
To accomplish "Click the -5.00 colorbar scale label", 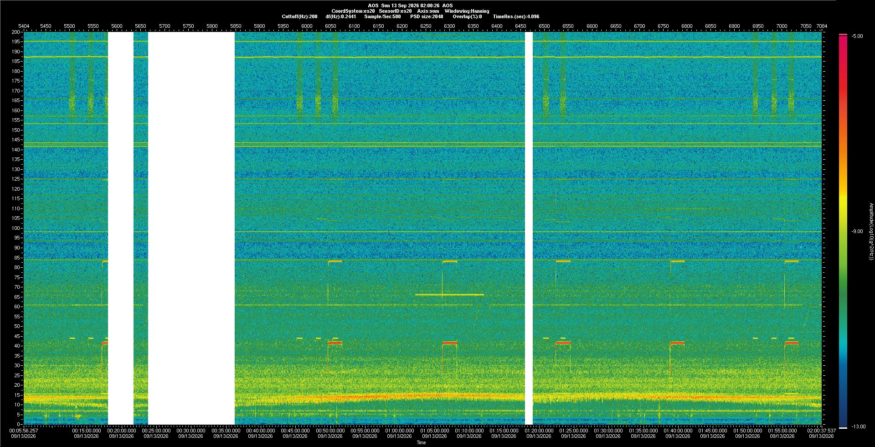I will pyautogui.click(x=857, y=36).
